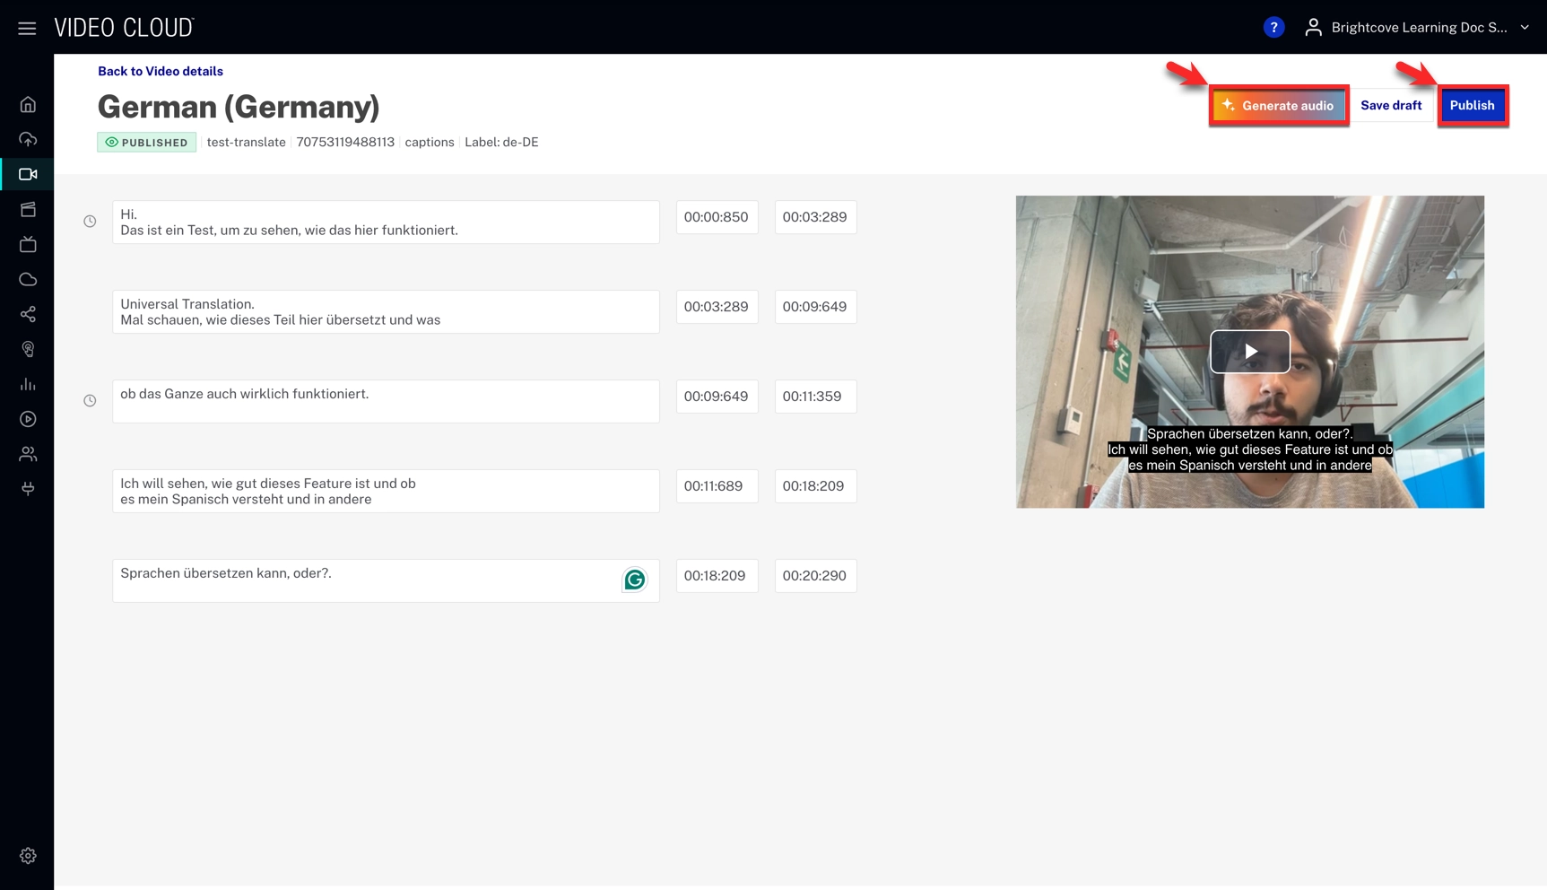
Task: Click the Generate audio button
Action: 1278,106
